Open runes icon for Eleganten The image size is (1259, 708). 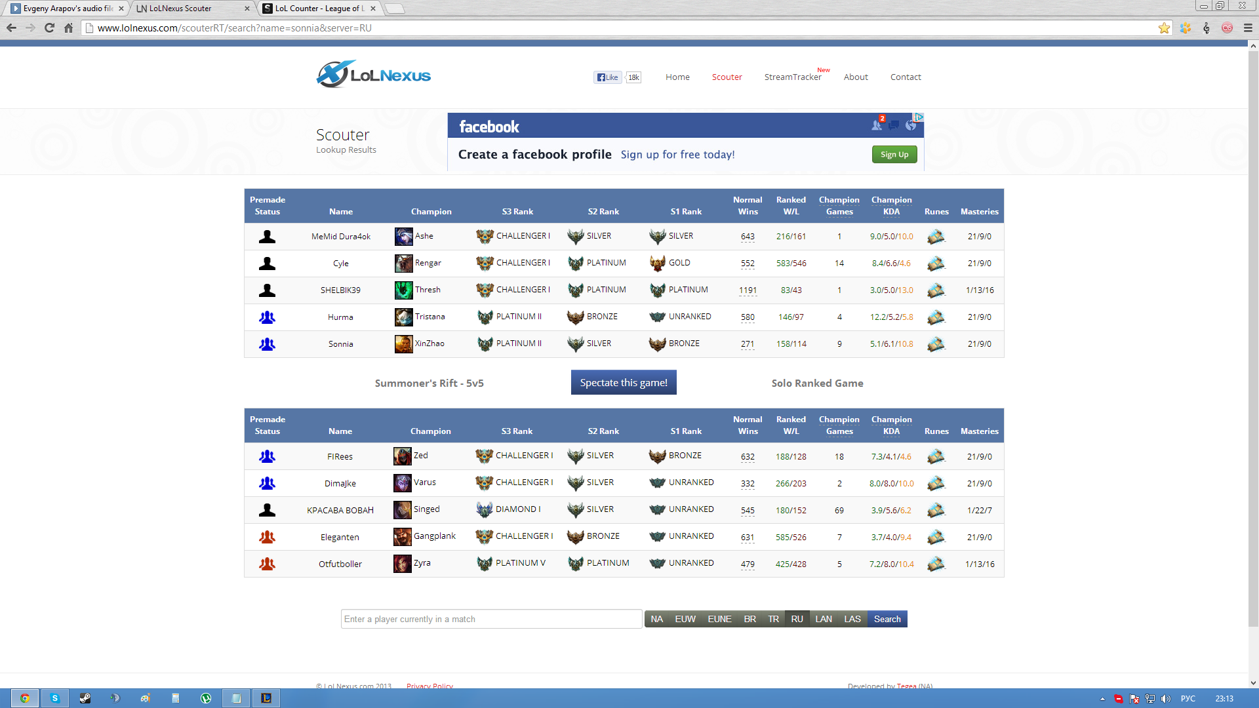[x=936, y=537]
